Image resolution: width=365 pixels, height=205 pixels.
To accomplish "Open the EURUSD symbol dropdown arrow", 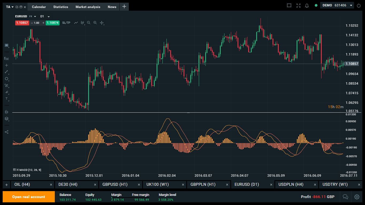I will 35,17.
